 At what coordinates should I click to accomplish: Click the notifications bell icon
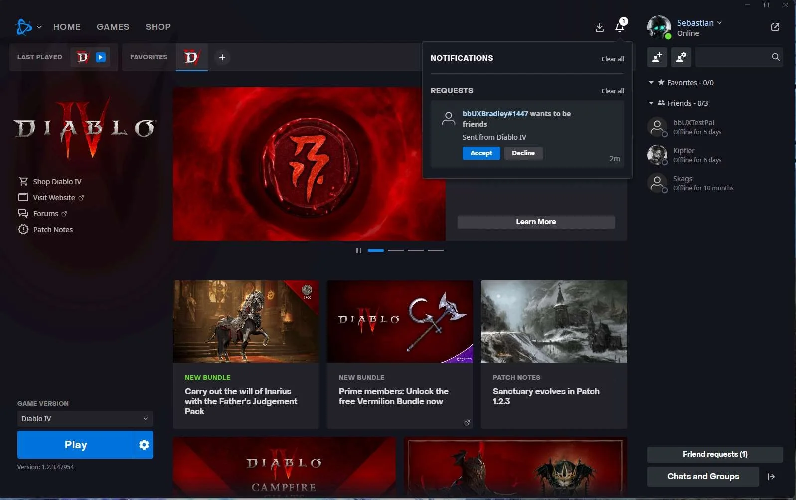[x=620, y=27]
